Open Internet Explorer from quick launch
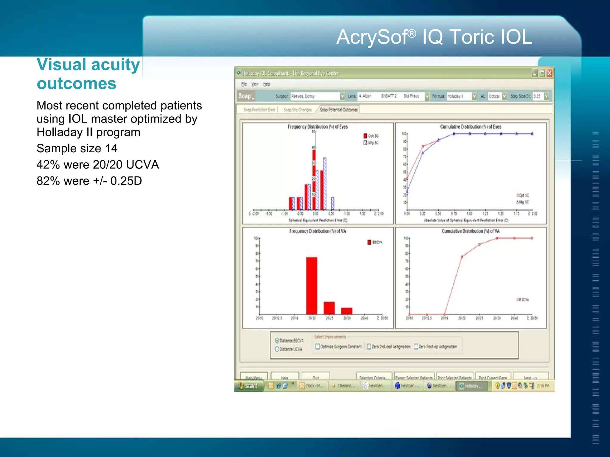 [x=278, y=386]
